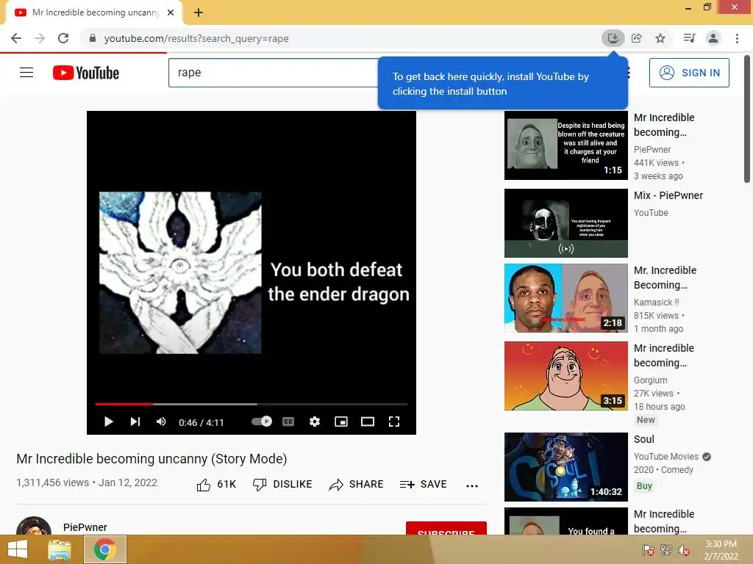Go to YouTube home via logo

(86, 73)
